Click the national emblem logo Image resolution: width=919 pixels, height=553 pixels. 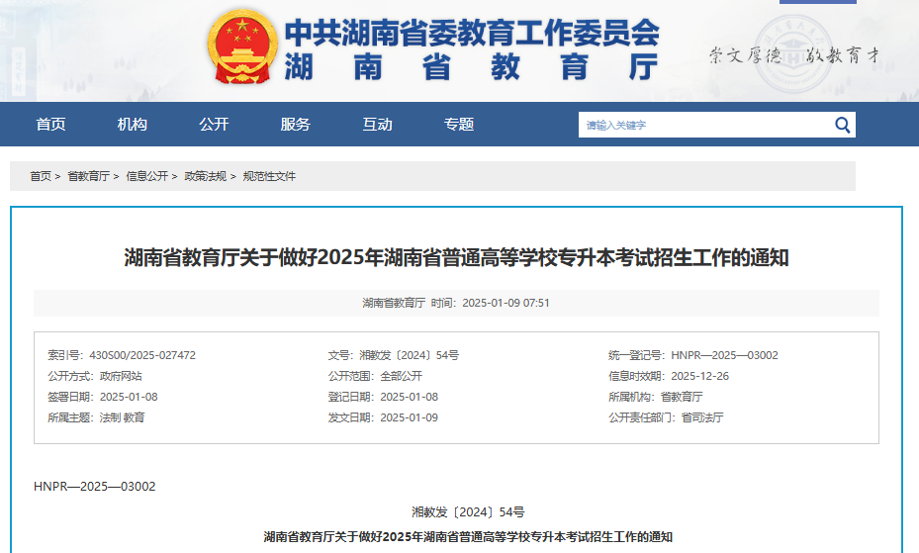pyautogui.click(x=242, y=46)
